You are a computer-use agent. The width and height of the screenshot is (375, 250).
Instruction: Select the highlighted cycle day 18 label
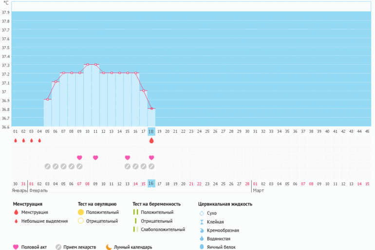click(151, 131)
